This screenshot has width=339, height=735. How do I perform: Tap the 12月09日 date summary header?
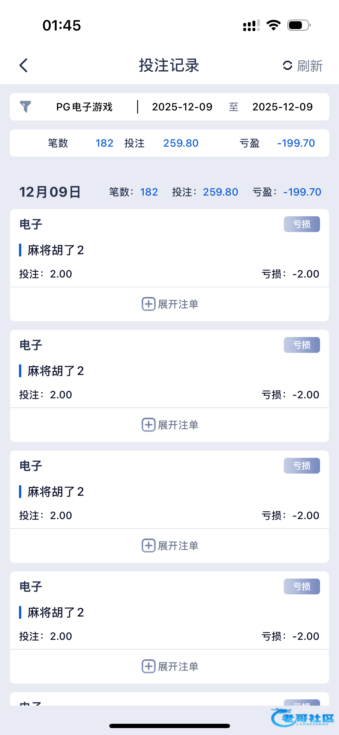pos(50,192)
